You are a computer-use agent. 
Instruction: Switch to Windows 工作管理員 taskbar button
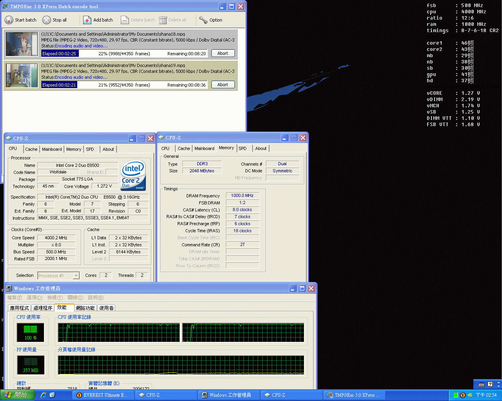pos(229,395)
